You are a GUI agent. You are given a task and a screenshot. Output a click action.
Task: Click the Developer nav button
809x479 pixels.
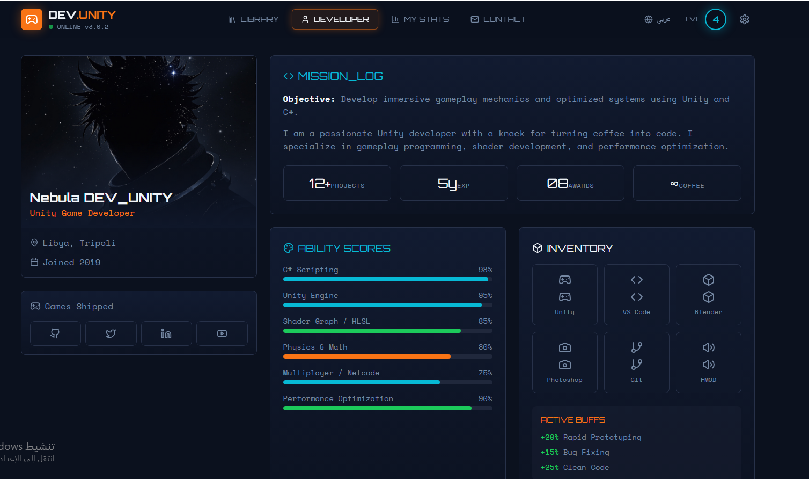tap(335, 19)
